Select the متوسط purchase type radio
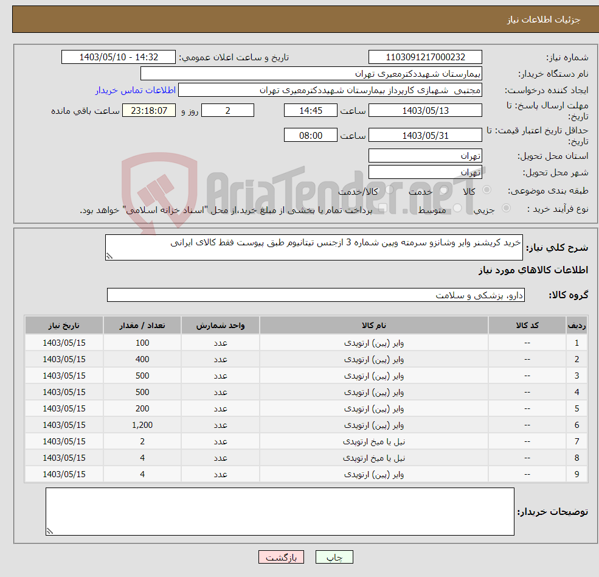Screen dimensions: 599x577 (457, 208)
